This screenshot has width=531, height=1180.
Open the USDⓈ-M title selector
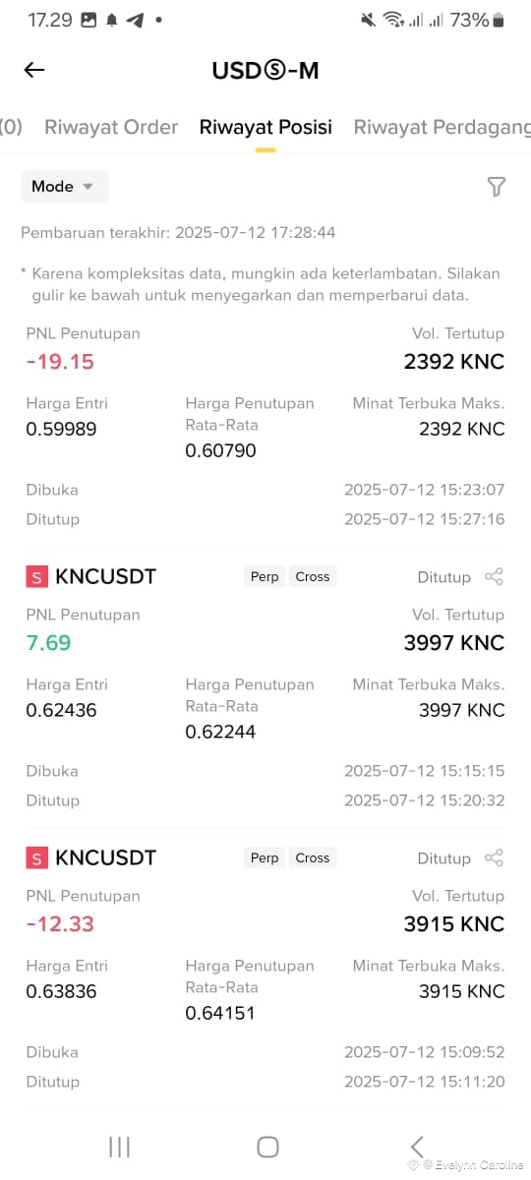click(265, 71)
